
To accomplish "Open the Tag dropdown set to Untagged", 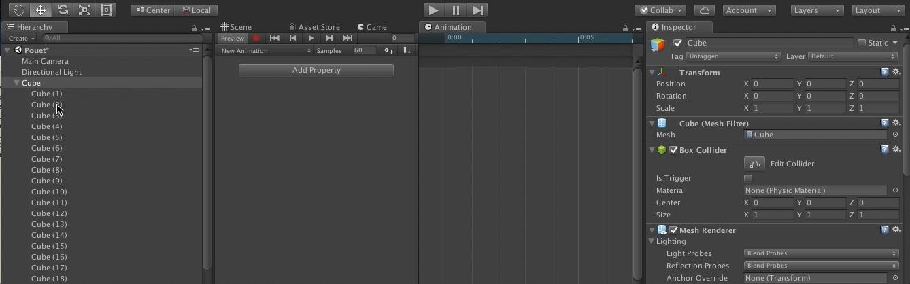I will coord(733,56).
